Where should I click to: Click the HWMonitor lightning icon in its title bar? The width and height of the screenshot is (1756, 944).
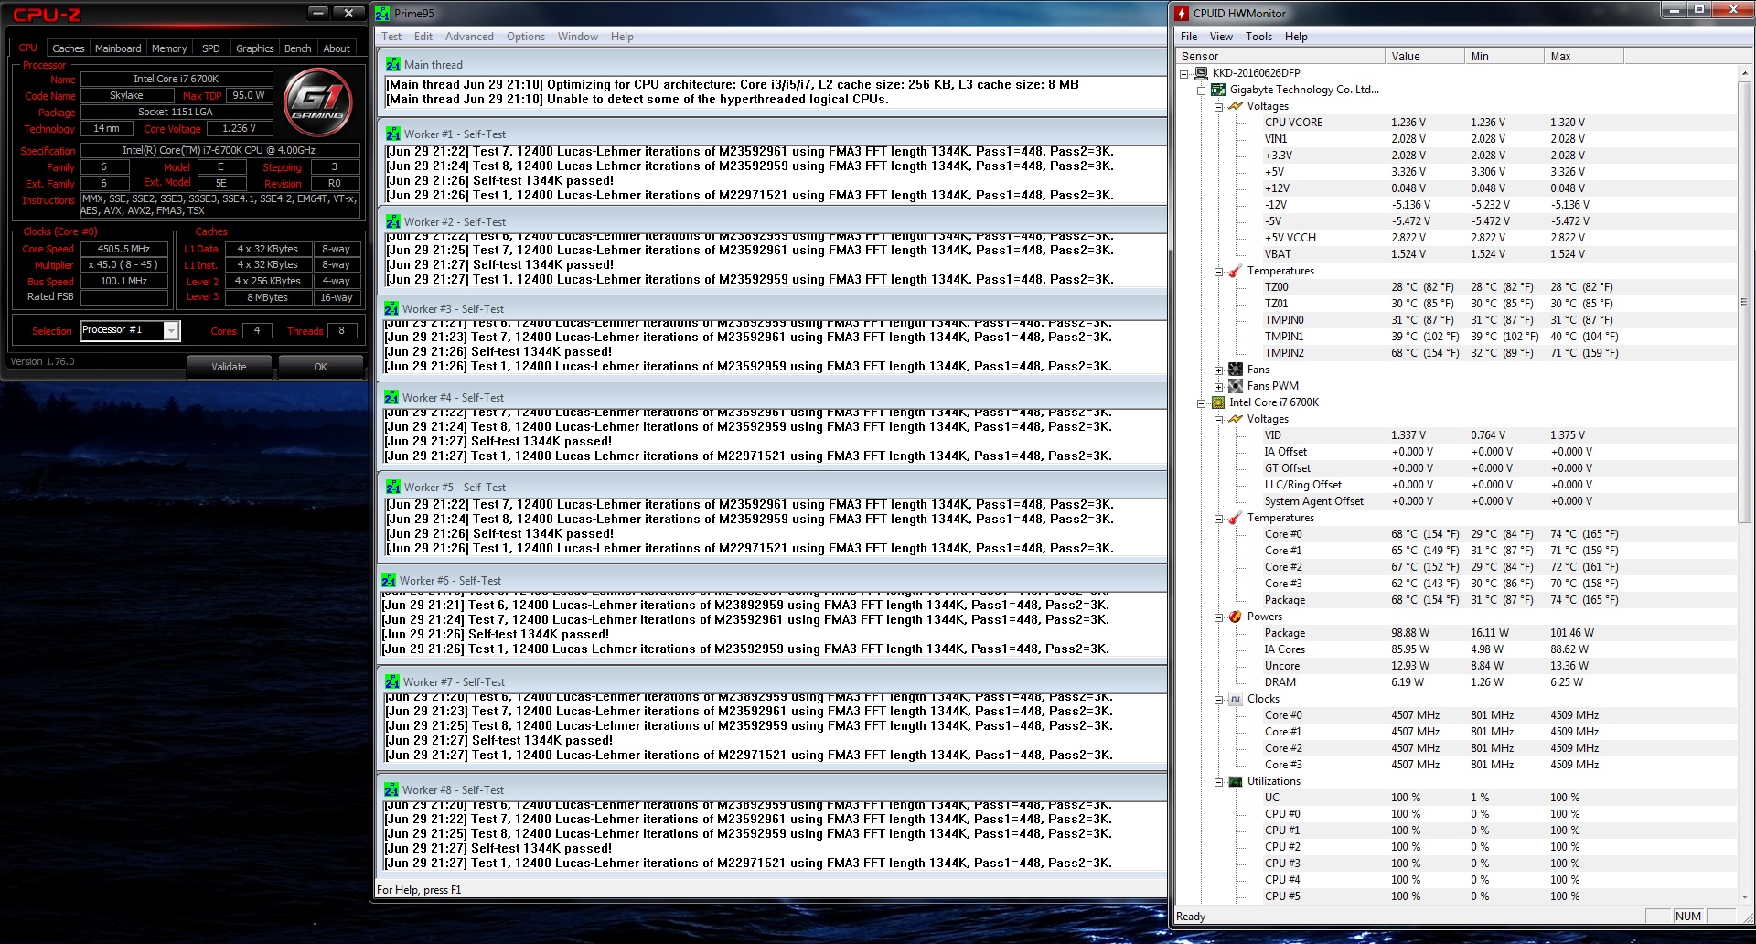tap(1182, 14)
